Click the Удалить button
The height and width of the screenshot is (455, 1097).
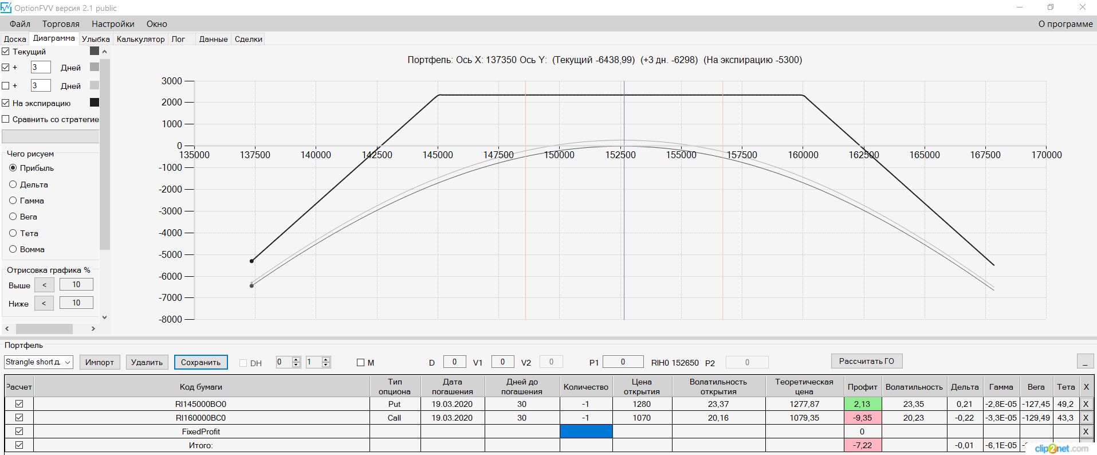click(147, 362)
